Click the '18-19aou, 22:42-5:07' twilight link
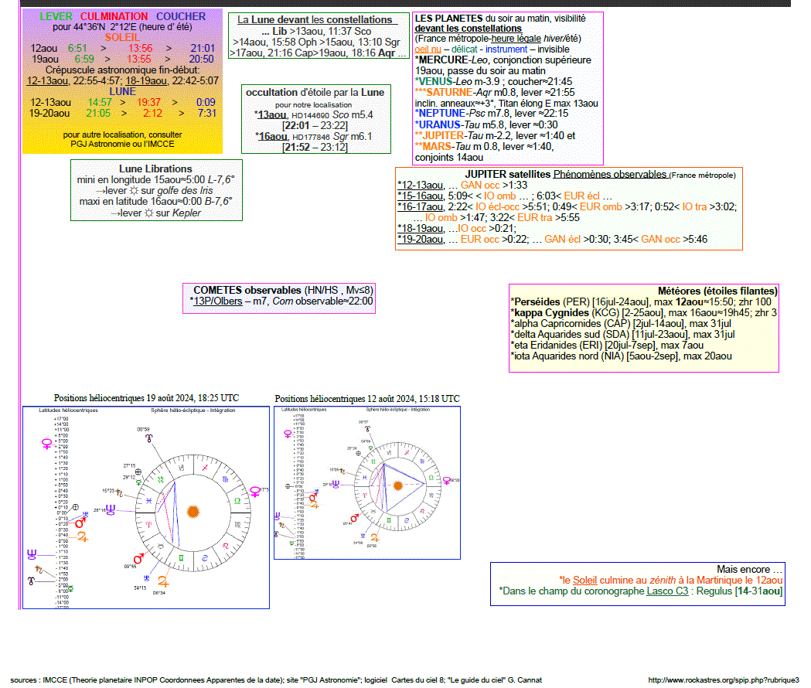811x688 pixels. point(172,80)
